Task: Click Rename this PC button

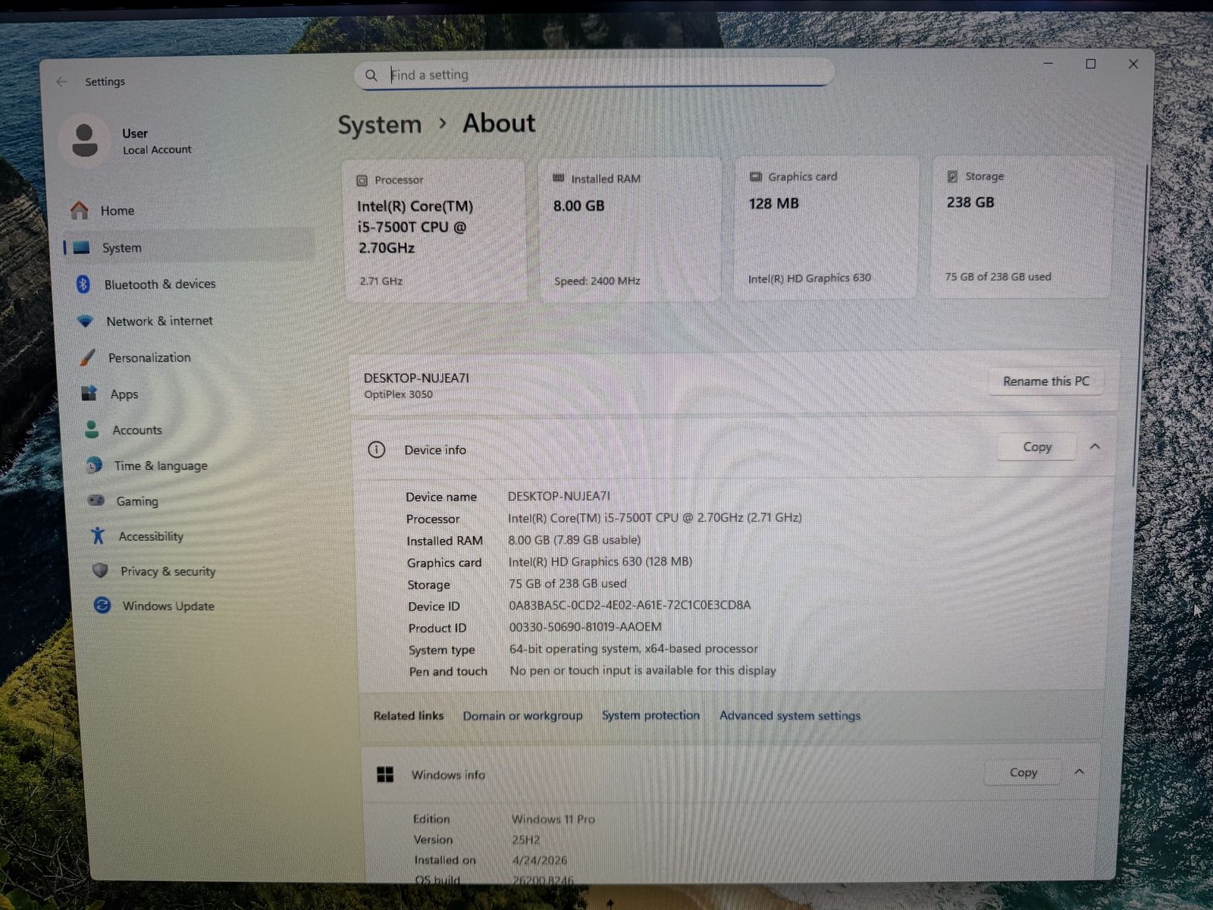Action: pos(1045,381)
